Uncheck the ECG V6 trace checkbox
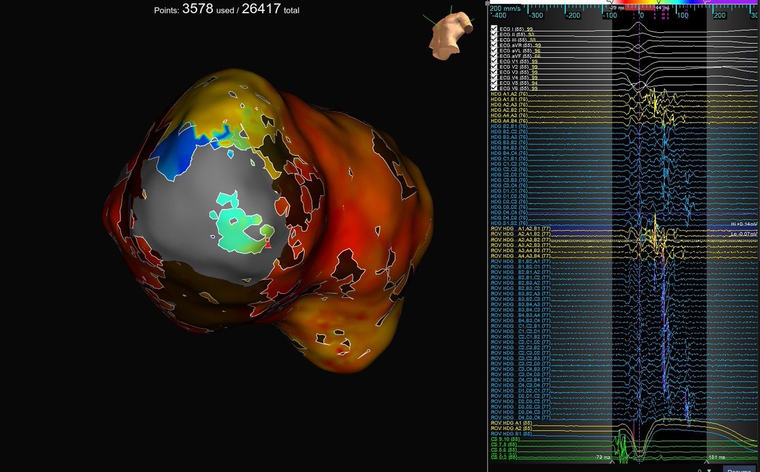The width and height of the screenshot is (760, 472). [494, 88]
